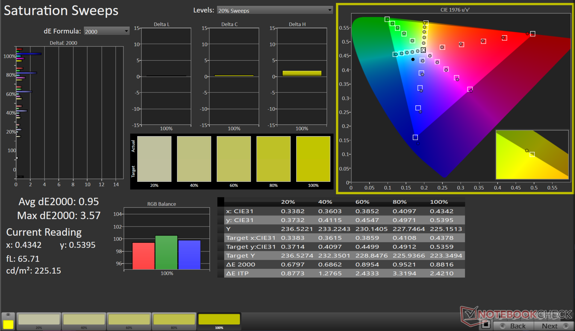The height and width of the screenshot is (331, 575).
Task: Click the up-arrow above the yellow color icon
Action: [x=8, y=315]
